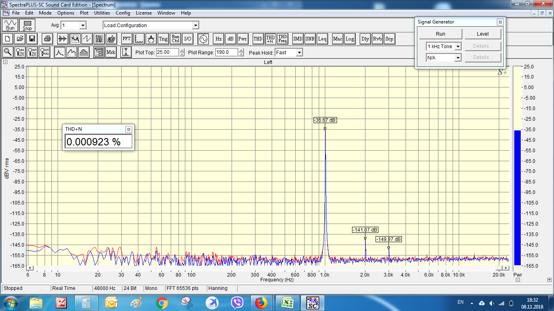Open the plot options window icon
This screenshot has height=311, width=554.
99,52
